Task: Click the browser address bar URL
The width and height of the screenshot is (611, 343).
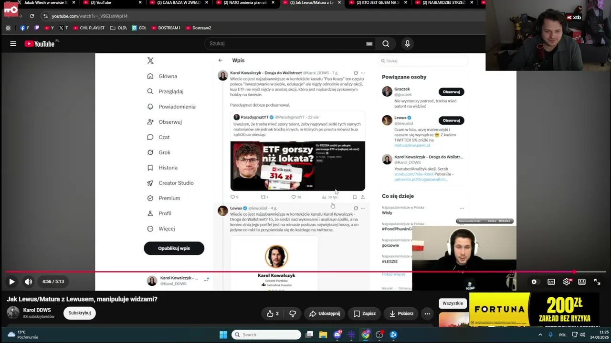Action: [x=90, y=16]
